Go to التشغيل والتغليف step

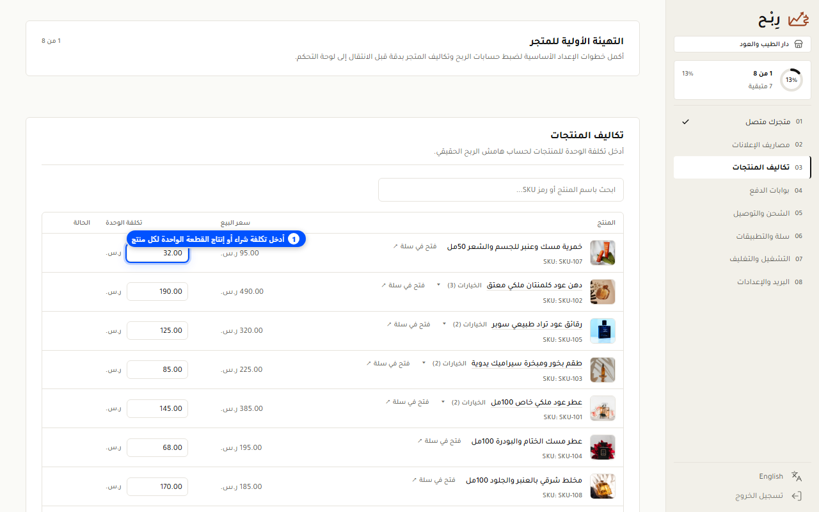tap(742, 259)
